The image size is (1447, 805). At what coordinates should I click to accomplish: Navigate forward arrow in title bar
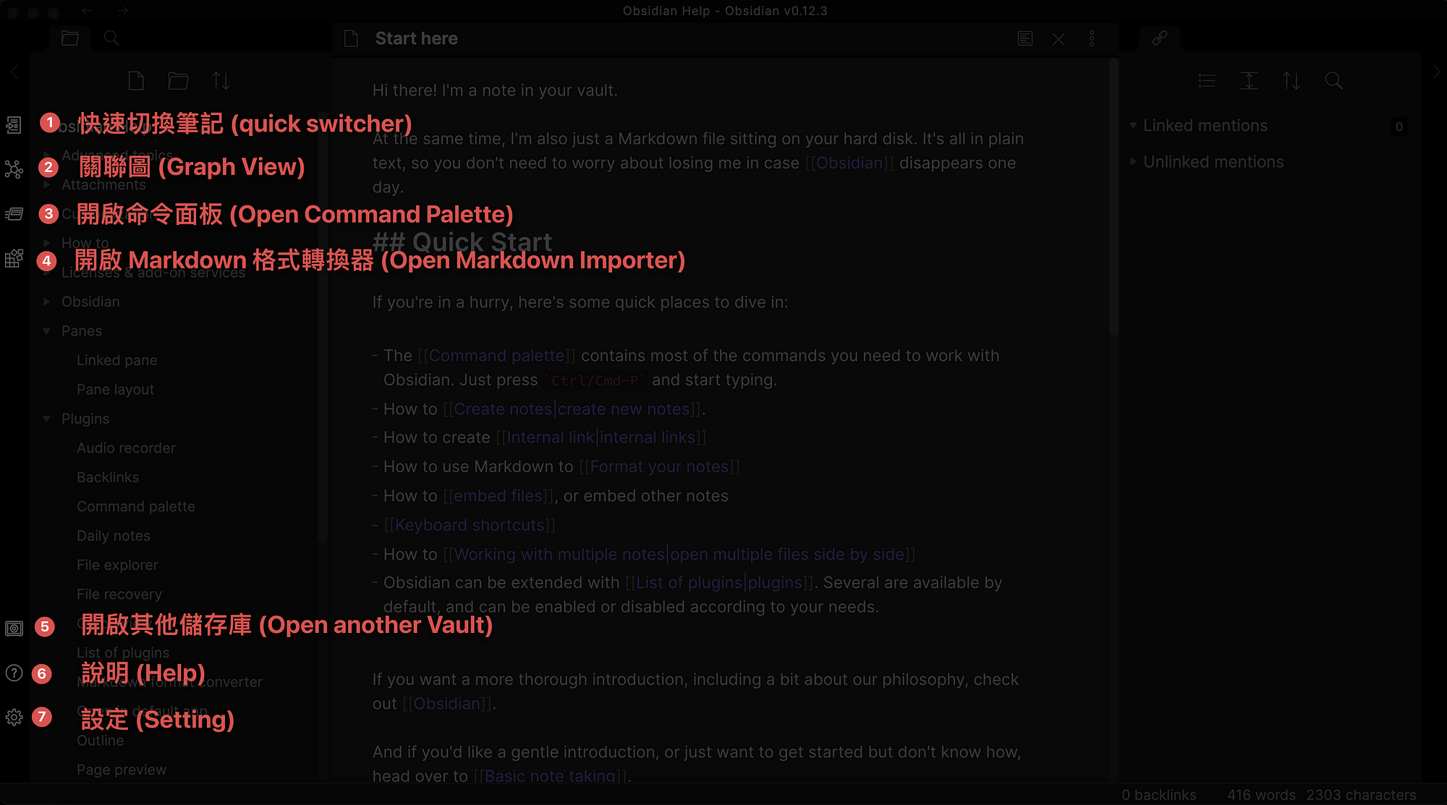[x=122, y=11]
